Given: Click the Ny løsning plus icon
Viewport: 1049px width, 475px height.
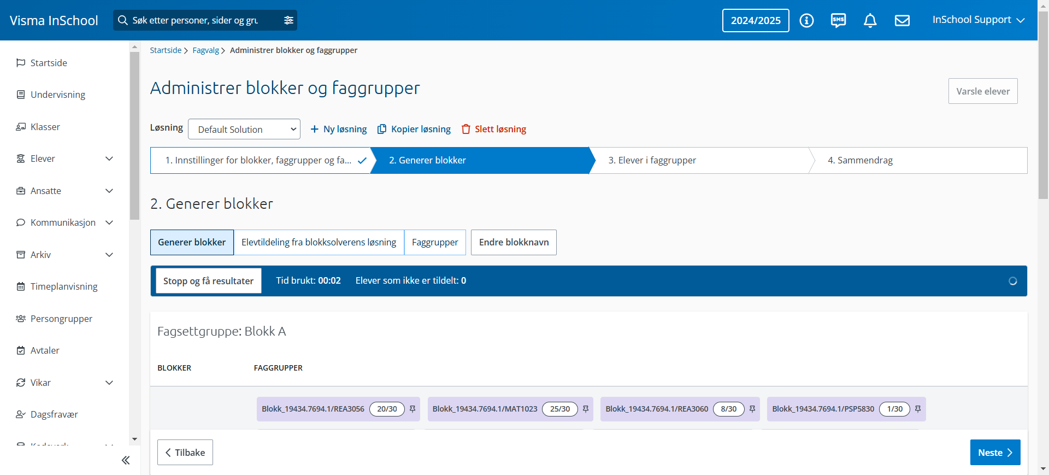Looking at the screenshot, I should click(315, 129).
